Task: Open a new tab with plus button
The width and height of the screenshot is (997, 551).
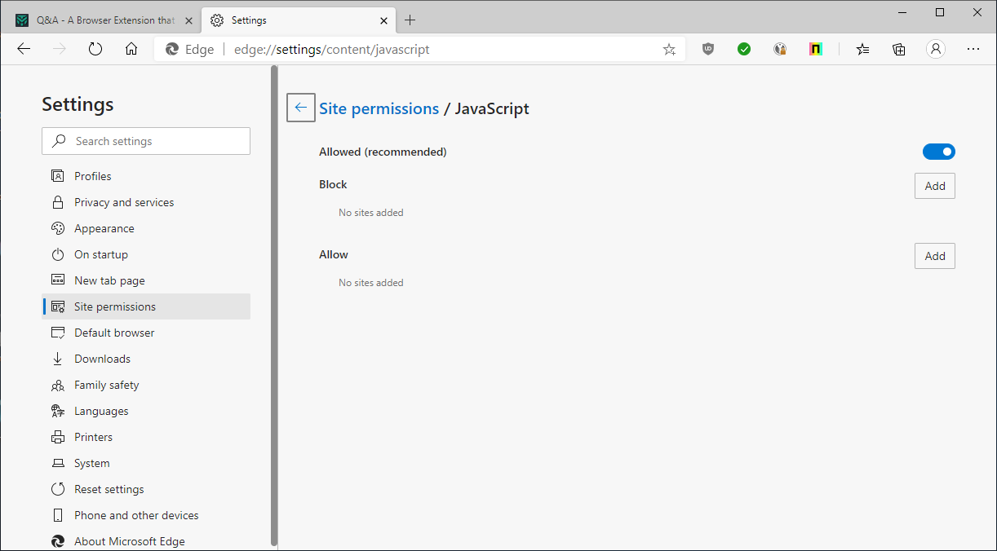Action: click(410, 20)
